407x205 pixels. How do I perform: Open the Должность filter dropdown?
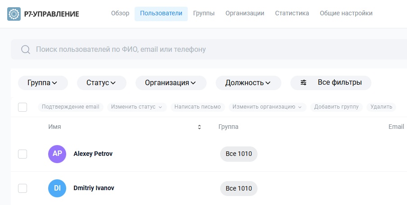248,83
